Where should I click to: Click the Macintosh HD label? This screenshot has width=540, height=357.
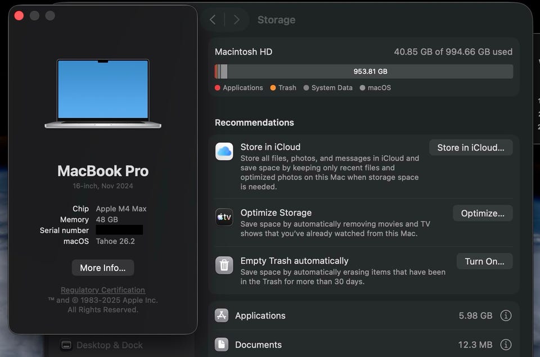(x=244, y=52)
